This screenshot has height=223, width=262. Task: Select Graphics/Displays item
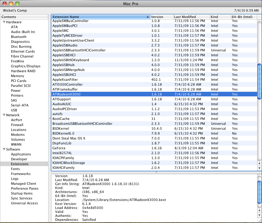(x=26, y=66)
